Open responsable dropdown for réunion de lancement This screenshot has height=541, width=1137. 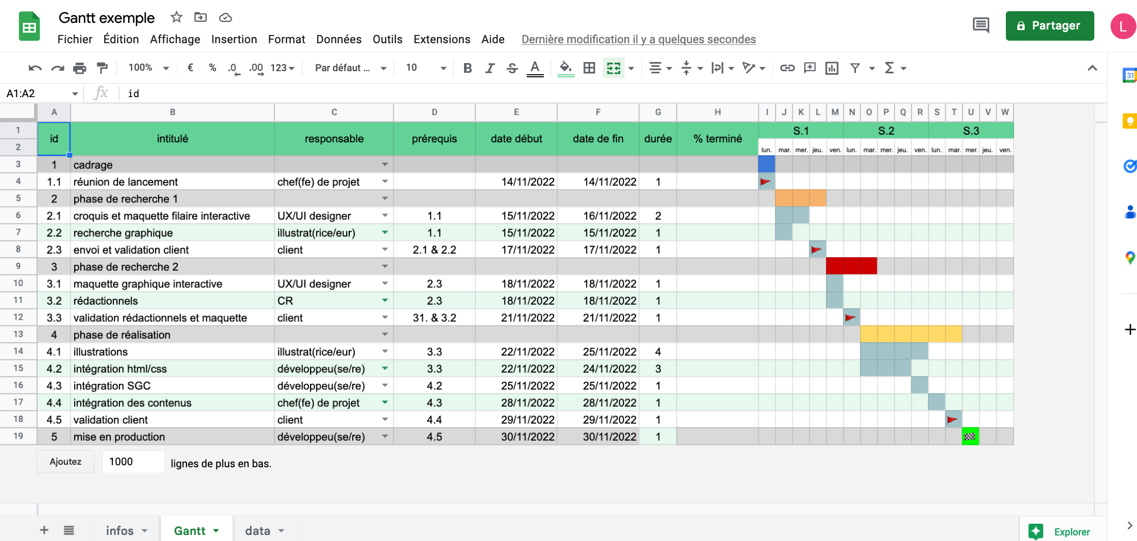[x=385, y=182]
